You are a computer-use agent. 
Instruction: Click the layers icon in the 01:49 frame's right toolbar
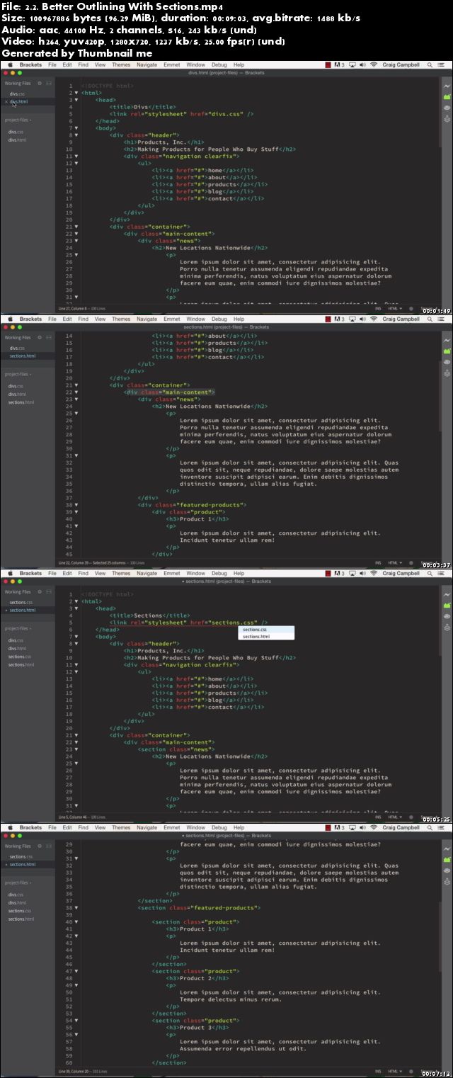point(447,118)
